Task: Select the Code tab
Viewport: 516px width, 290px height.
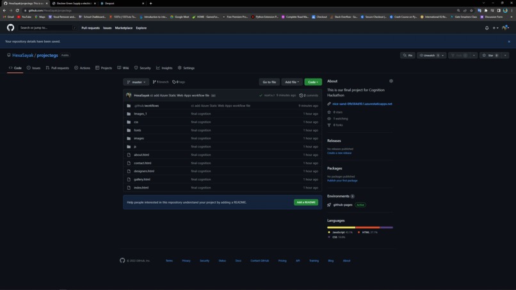Action: tap(15, 68)
